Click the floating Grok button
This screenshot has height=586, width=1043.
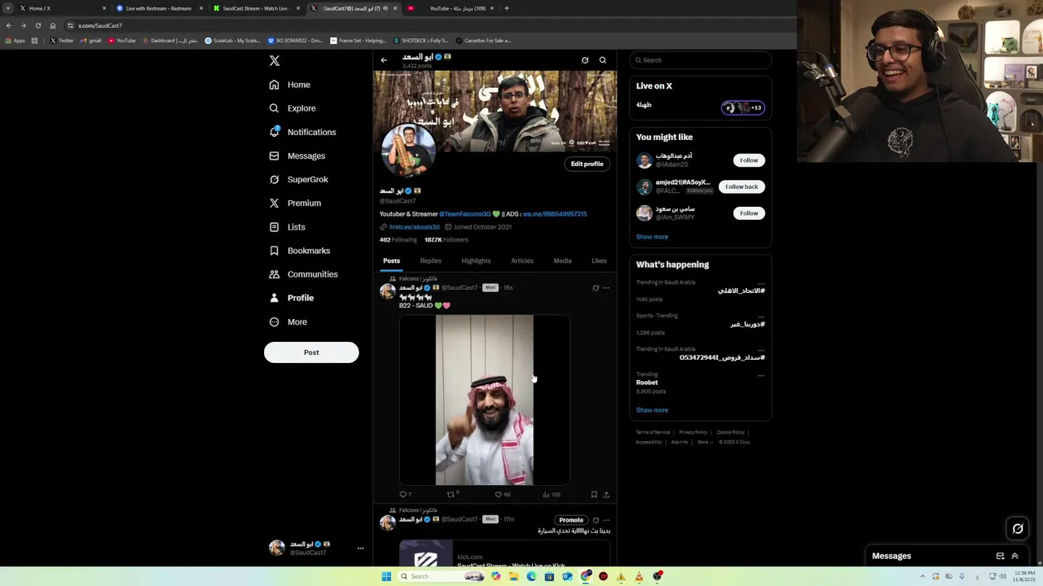[x=1018, y=529]
